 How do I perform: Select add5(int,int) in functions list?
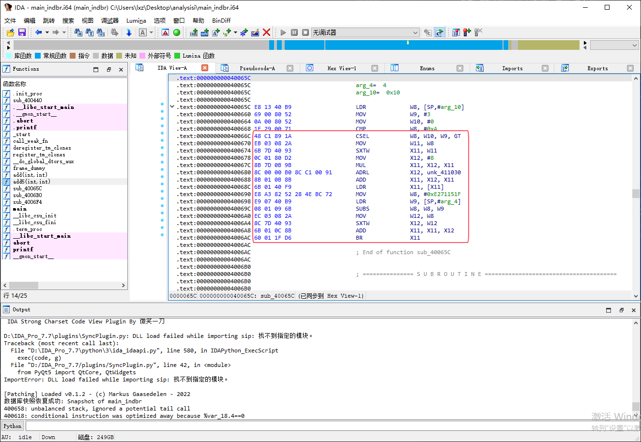point(31,182)
